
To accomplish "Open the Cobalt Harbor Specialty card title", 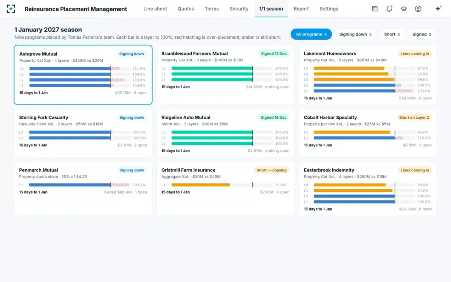I will (x=330, y=117).
